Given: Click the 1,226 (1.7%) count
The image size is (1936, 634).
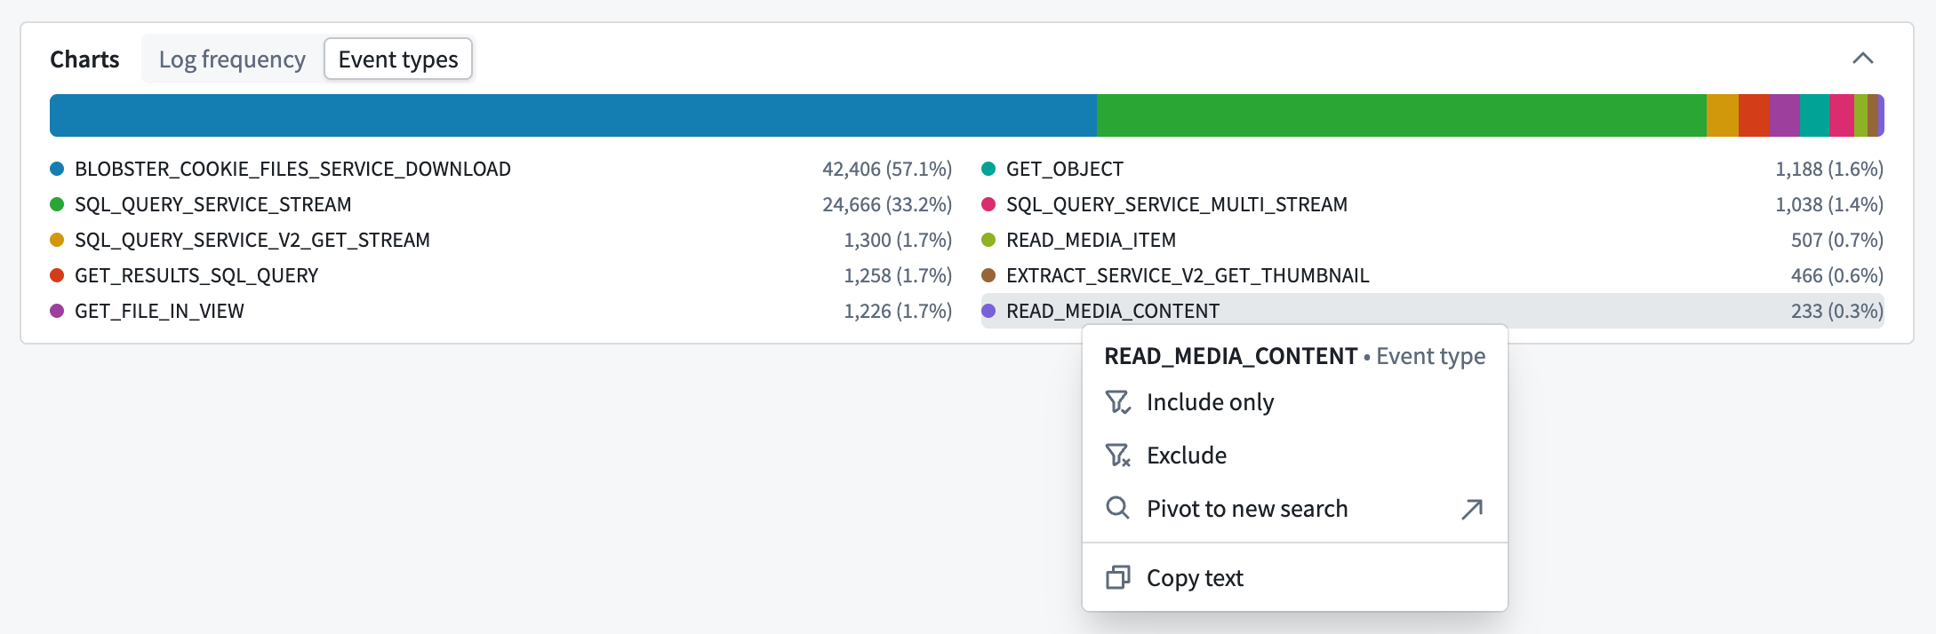Looking at the screenshot, I should pos(898,311).
